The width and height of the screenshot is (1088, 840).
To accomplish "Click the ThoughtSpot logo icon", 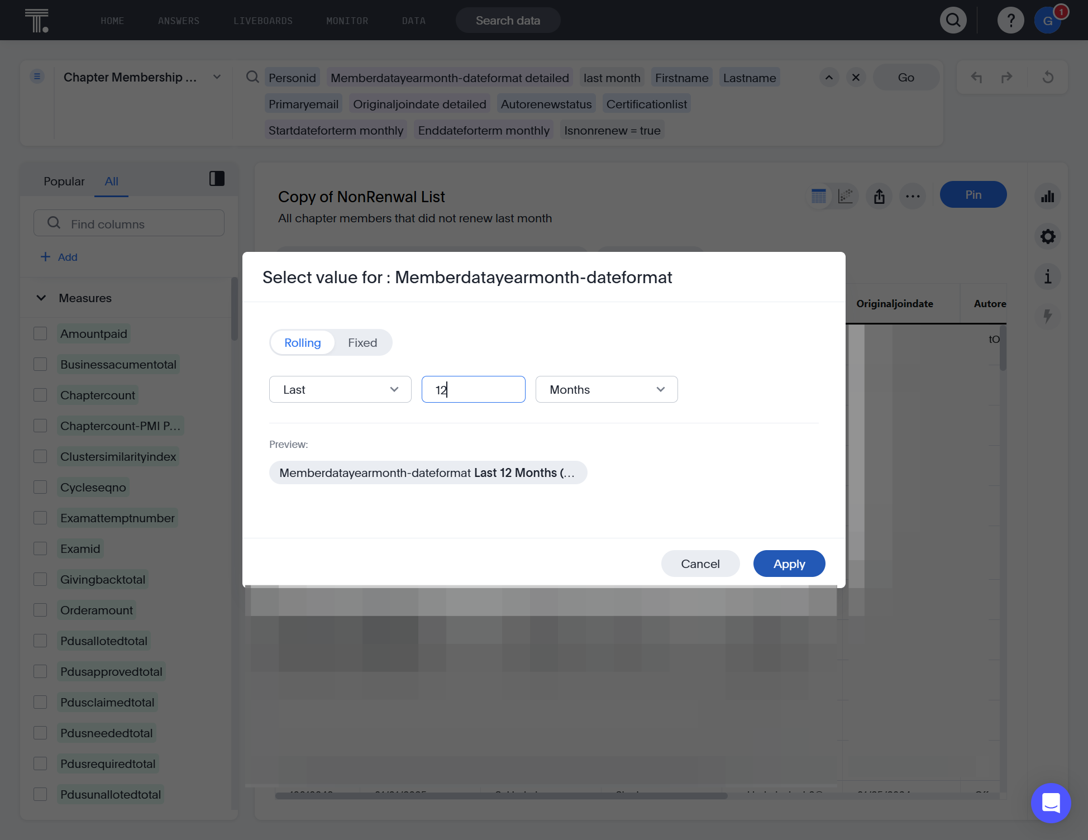I will (x=37, y=21).
